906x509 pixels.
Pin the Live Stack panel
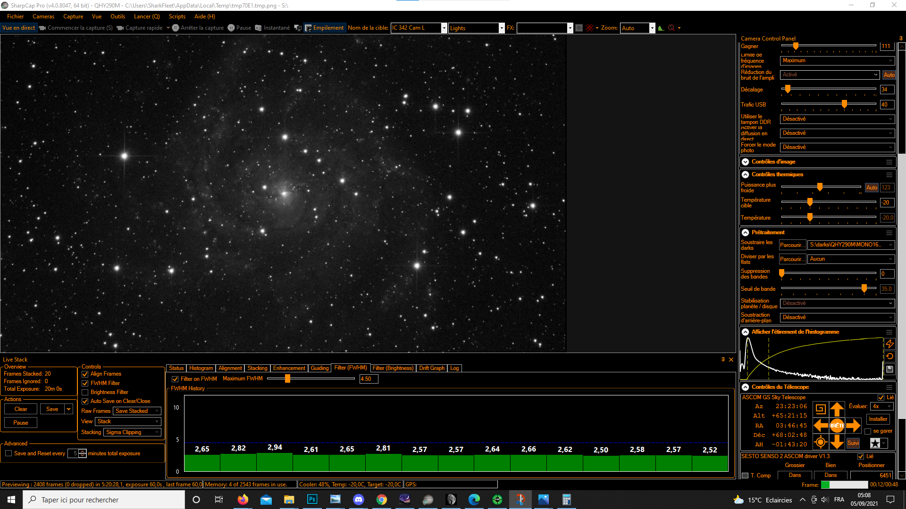[723, 360]
